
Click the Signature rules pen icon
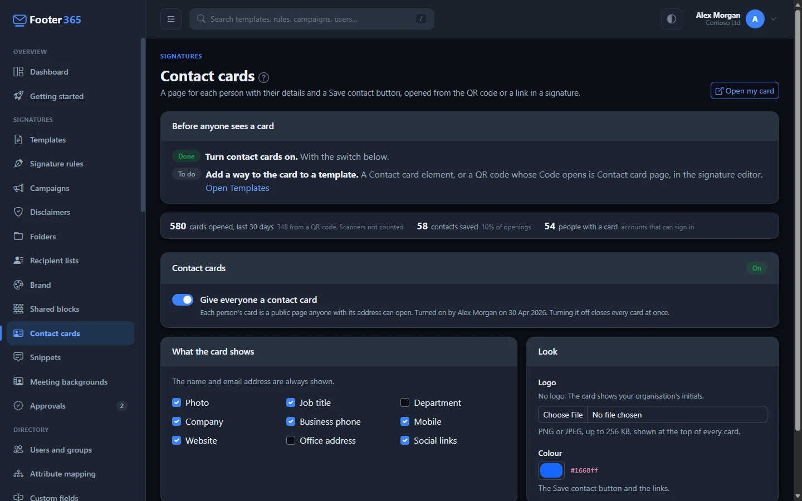pos(18,164)
